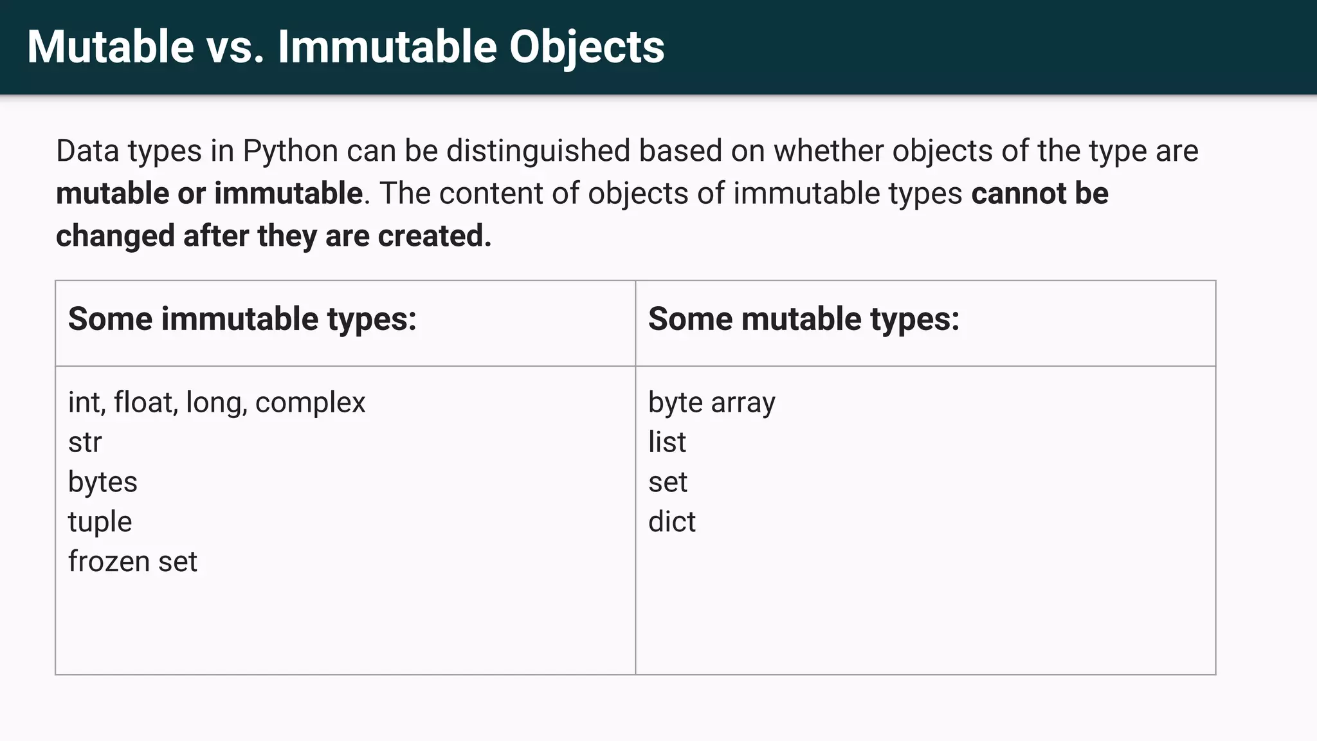Click the bold phrase "mutable or immutable"
Image resolution: width=1317 pixels, height=741 pixels.
(x=209, y=194)
